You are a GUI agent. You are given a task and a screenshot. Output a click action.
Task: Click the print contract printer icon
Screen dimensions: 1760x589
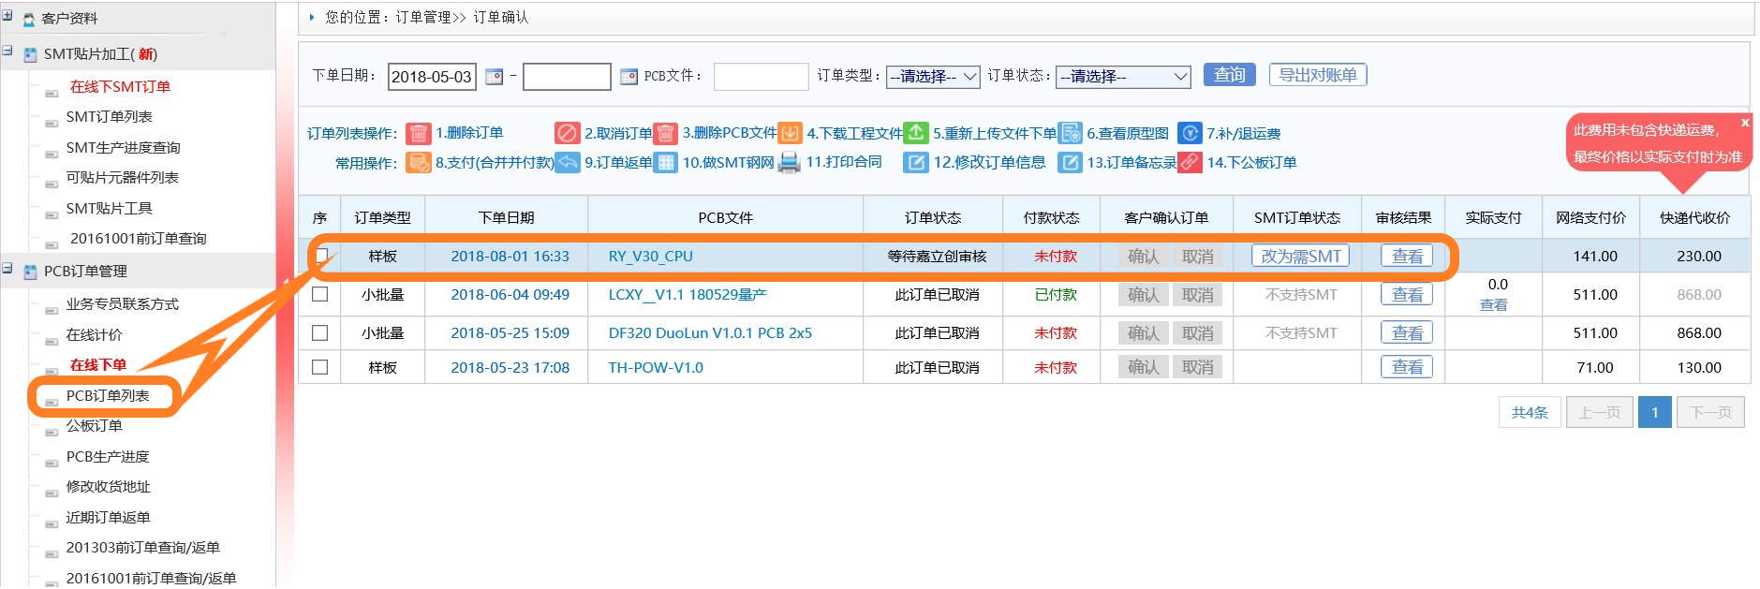coord(790,163)
